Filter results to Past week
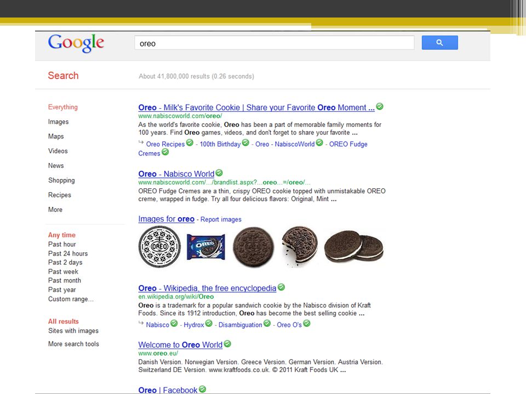 (63, 272)
